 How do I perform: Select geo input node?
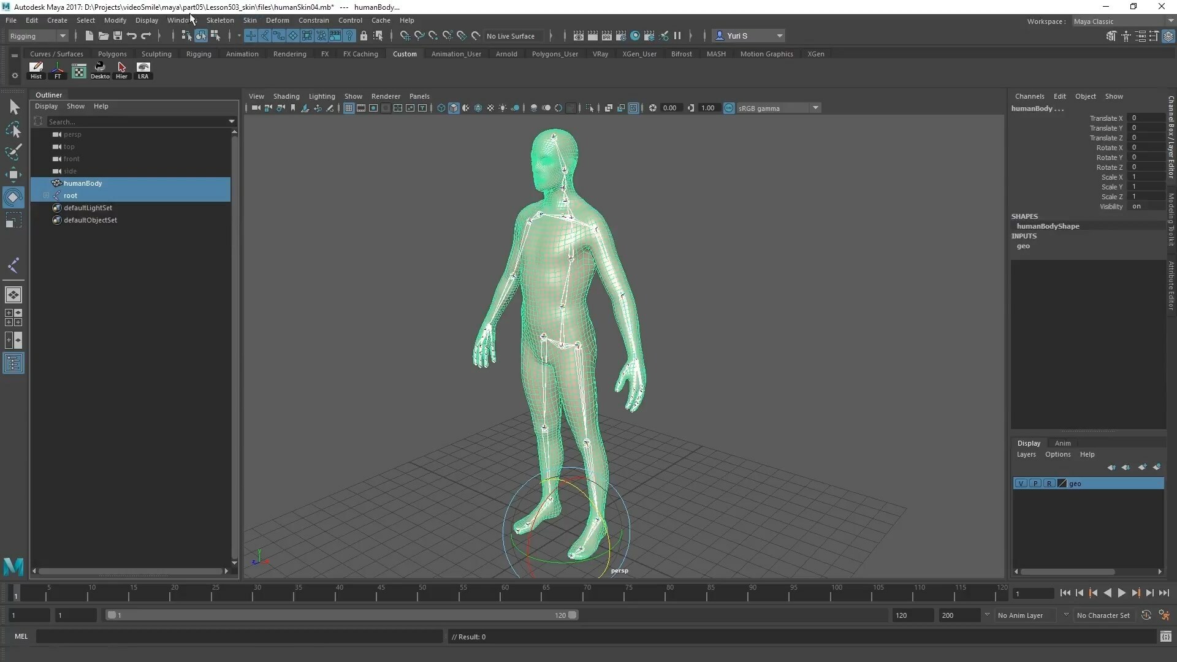[x=1023, y=246]
